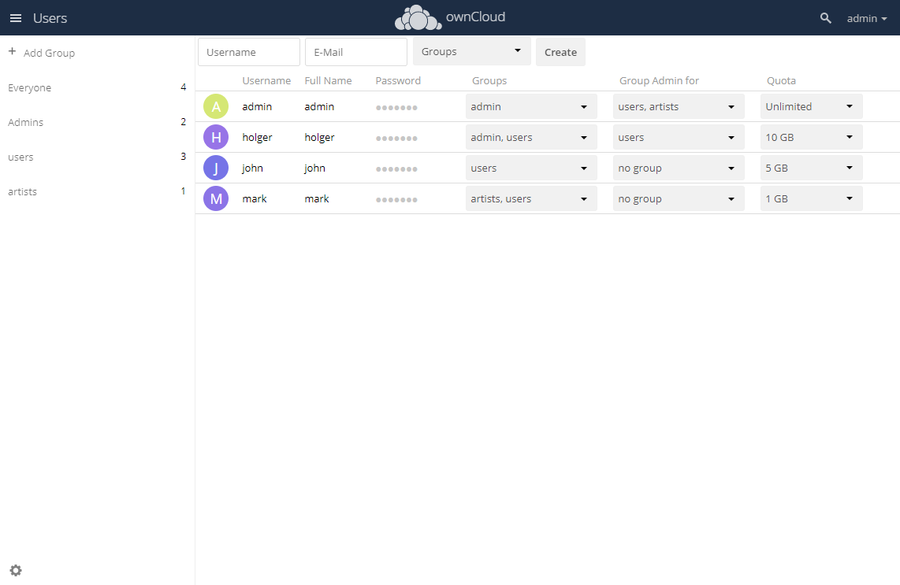Open search with the magnifier icon

825,18
